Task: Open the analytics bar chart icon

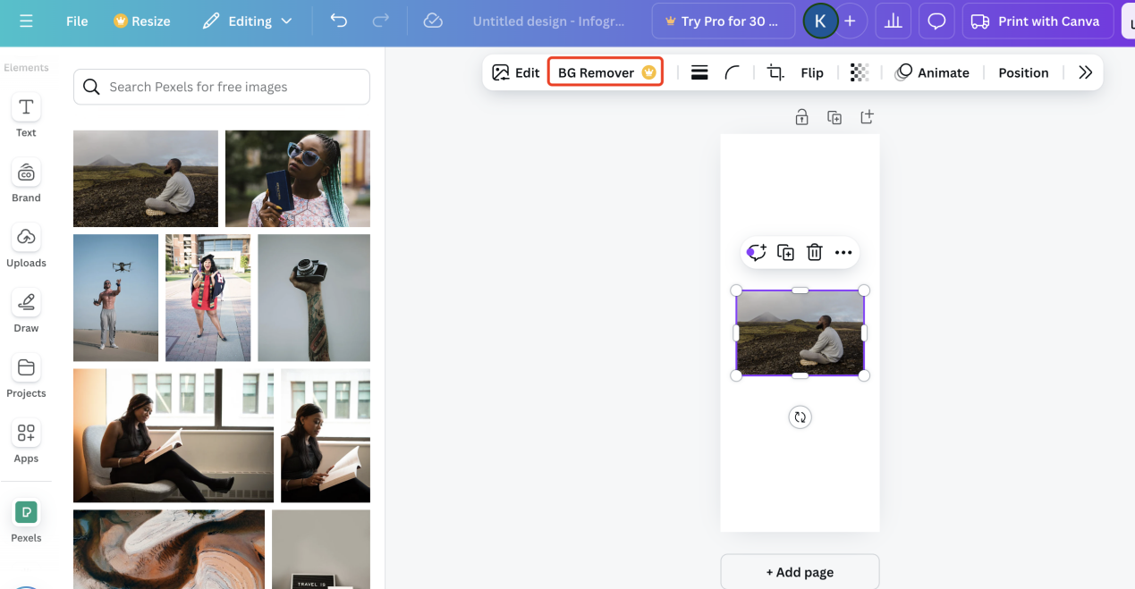Action: click(x=893, y=21)
